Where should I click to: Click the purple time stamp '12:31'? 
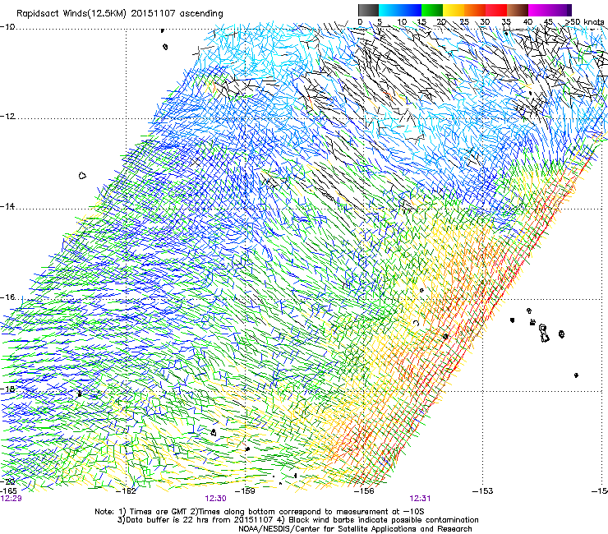click(x=420, y=499)
